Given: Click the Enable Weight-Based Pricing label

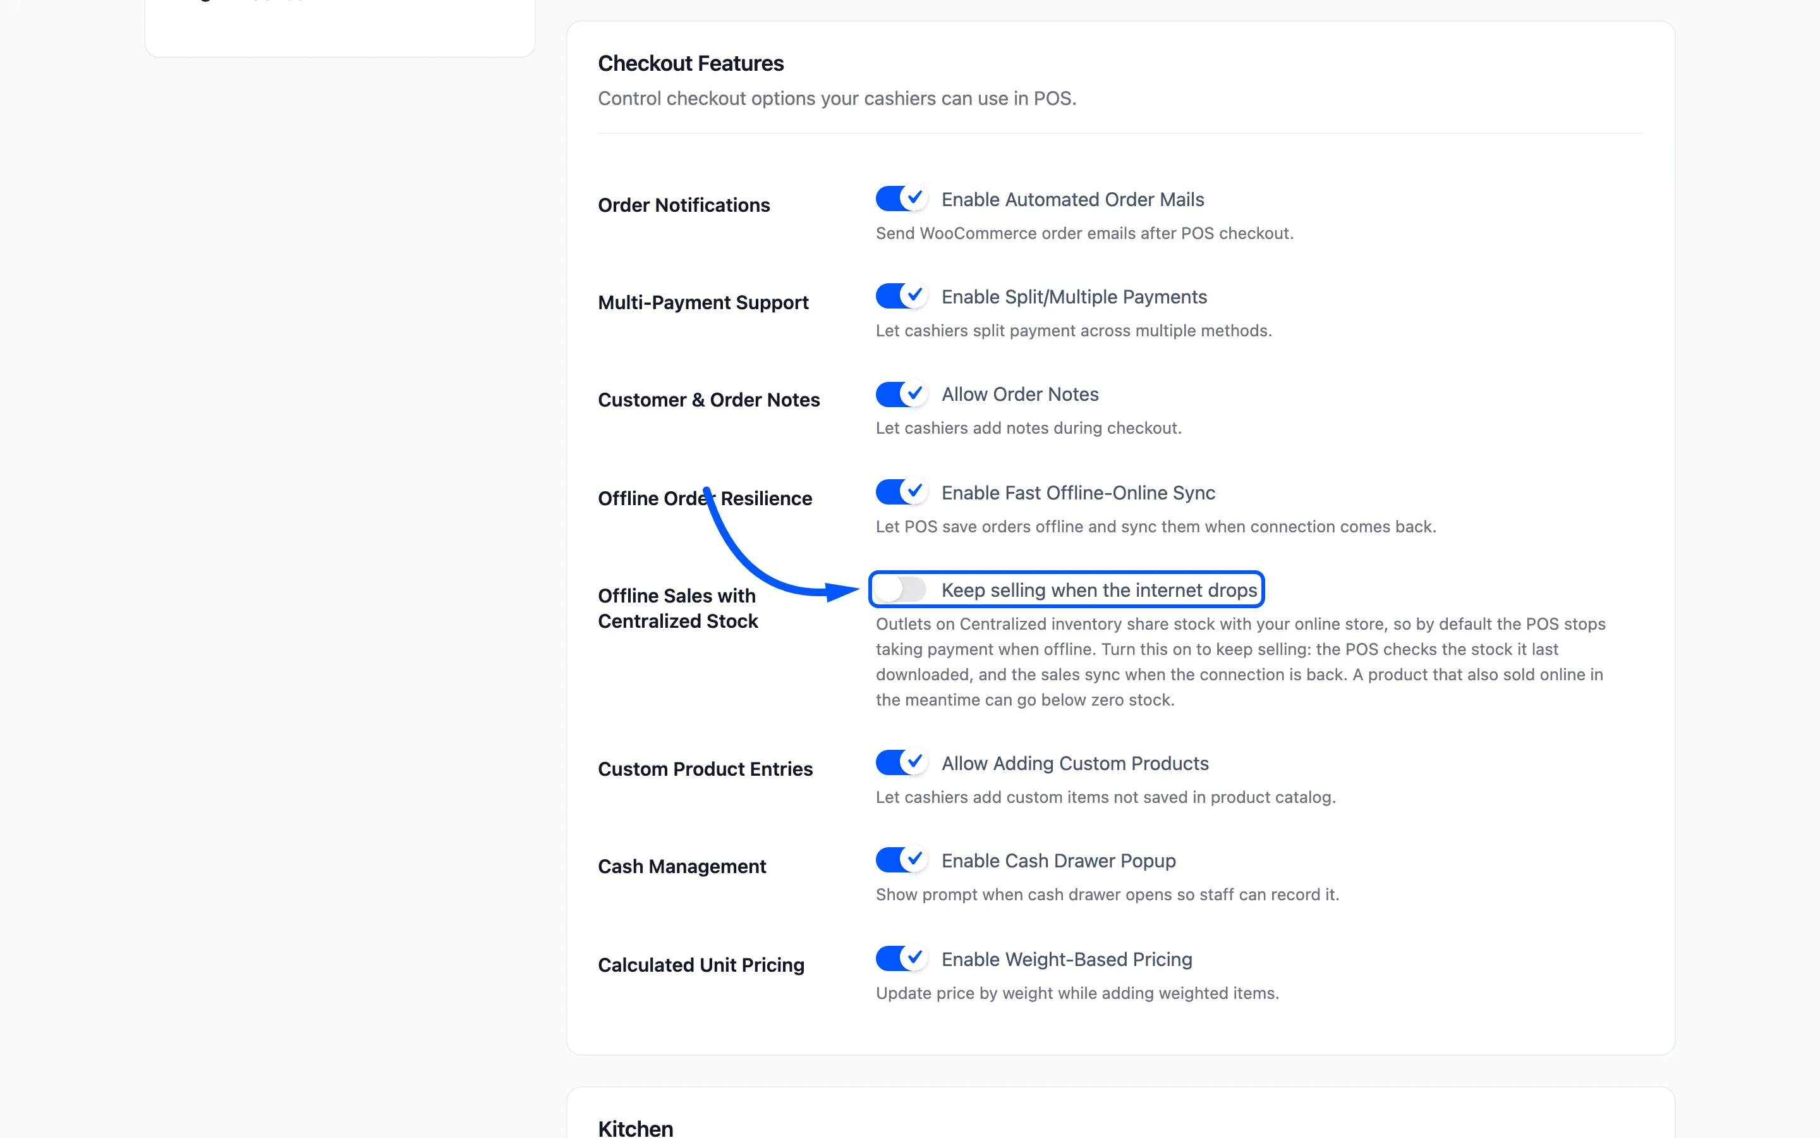Looking at the screenshot, I should tap(1067, 959).
